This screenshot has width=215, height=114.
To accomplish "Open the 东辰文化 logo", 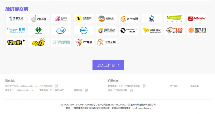I will 106,19.
